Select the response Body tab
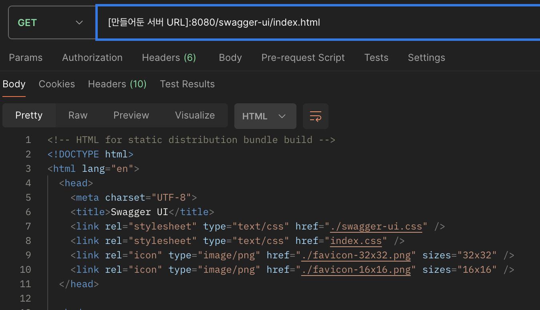Image resolution: width=540 pixels, height=310 pixels. (14, 84)
